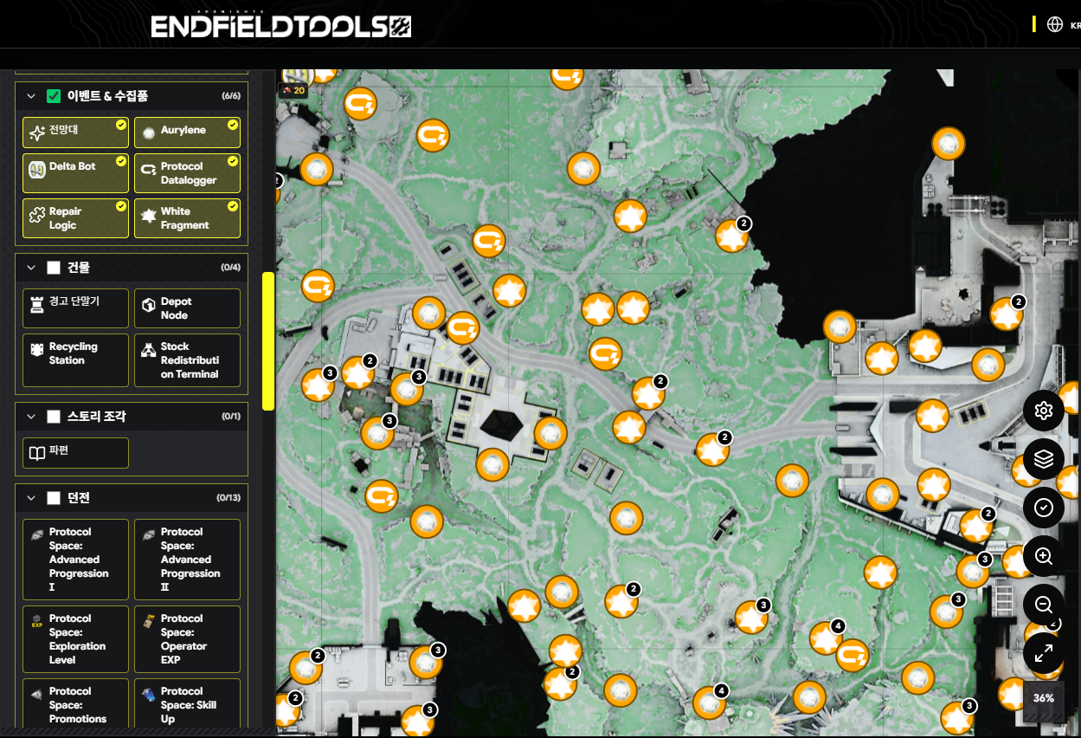
Task: Enable the Recycling Station filter
Action: coord(75,359)
